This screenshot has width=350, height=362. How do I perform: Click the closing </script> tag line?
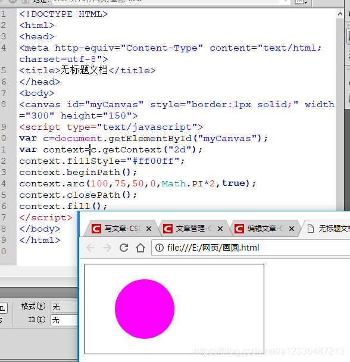pos(46,217)
